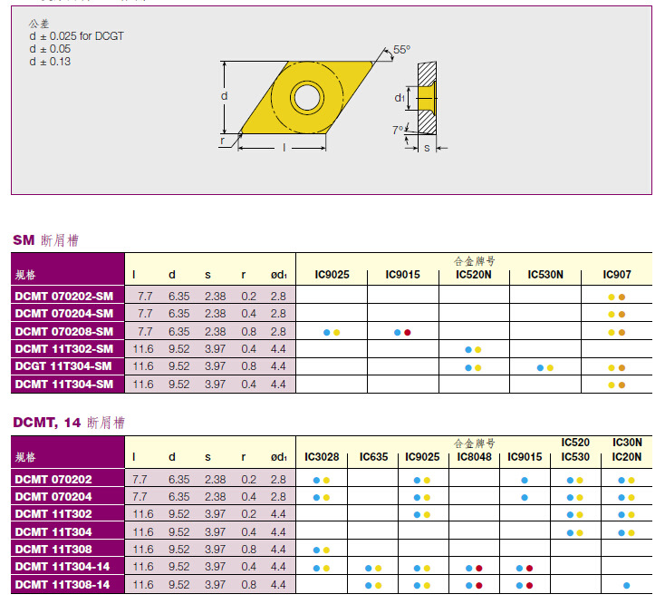Click the 'IC30N' column header

[x=627, y=443]
